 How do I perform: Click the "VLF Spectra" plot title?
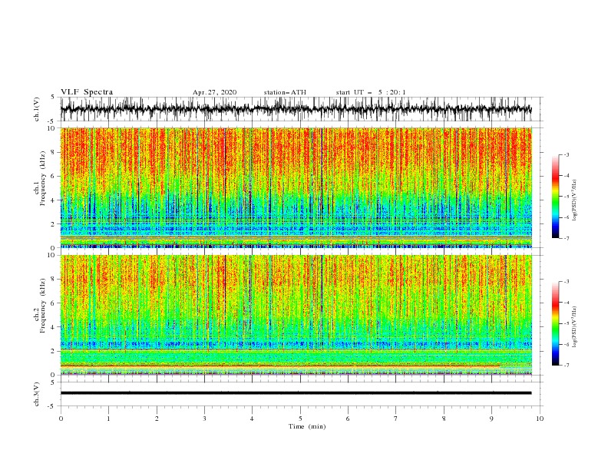(x=87, y=92)
